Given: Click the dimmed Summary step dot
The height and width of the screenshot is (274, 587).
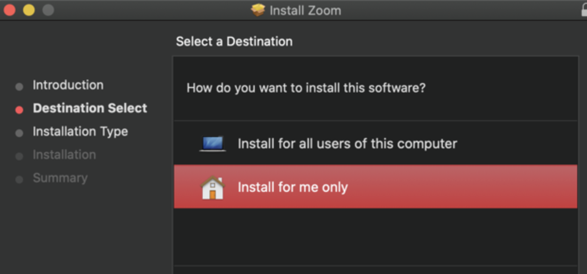Looking at the screenshot, I should [19, 178].
